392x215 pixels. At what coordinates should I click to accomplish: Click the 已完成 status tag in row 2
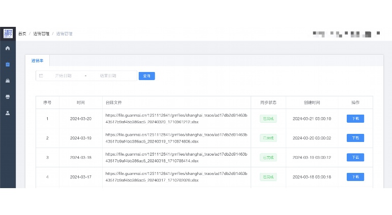click(x=268, y=138)
